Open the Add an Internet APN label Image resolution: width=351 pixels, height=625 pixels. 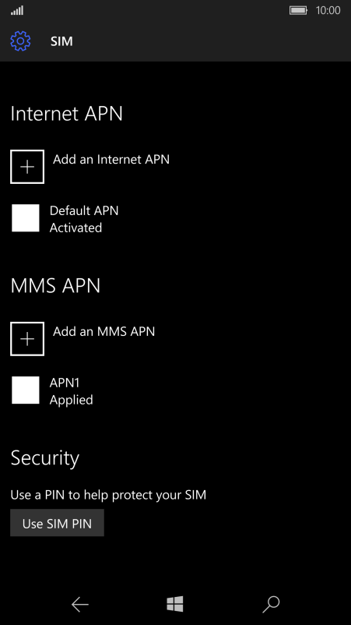[x=111, y=160]
